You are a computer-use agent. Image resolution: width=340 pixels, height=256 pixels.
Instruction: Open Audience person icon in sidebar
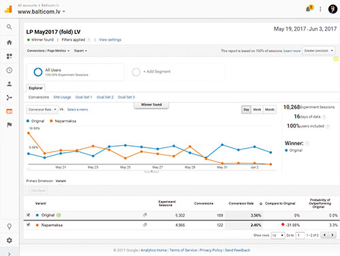pyautogui.click(x=10, y=84)
